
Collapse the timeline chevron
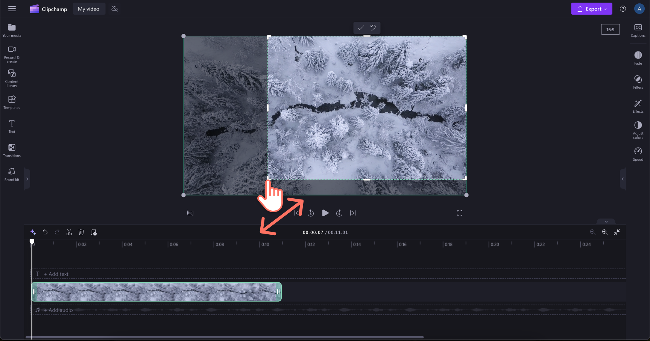(x=606, y=222)
